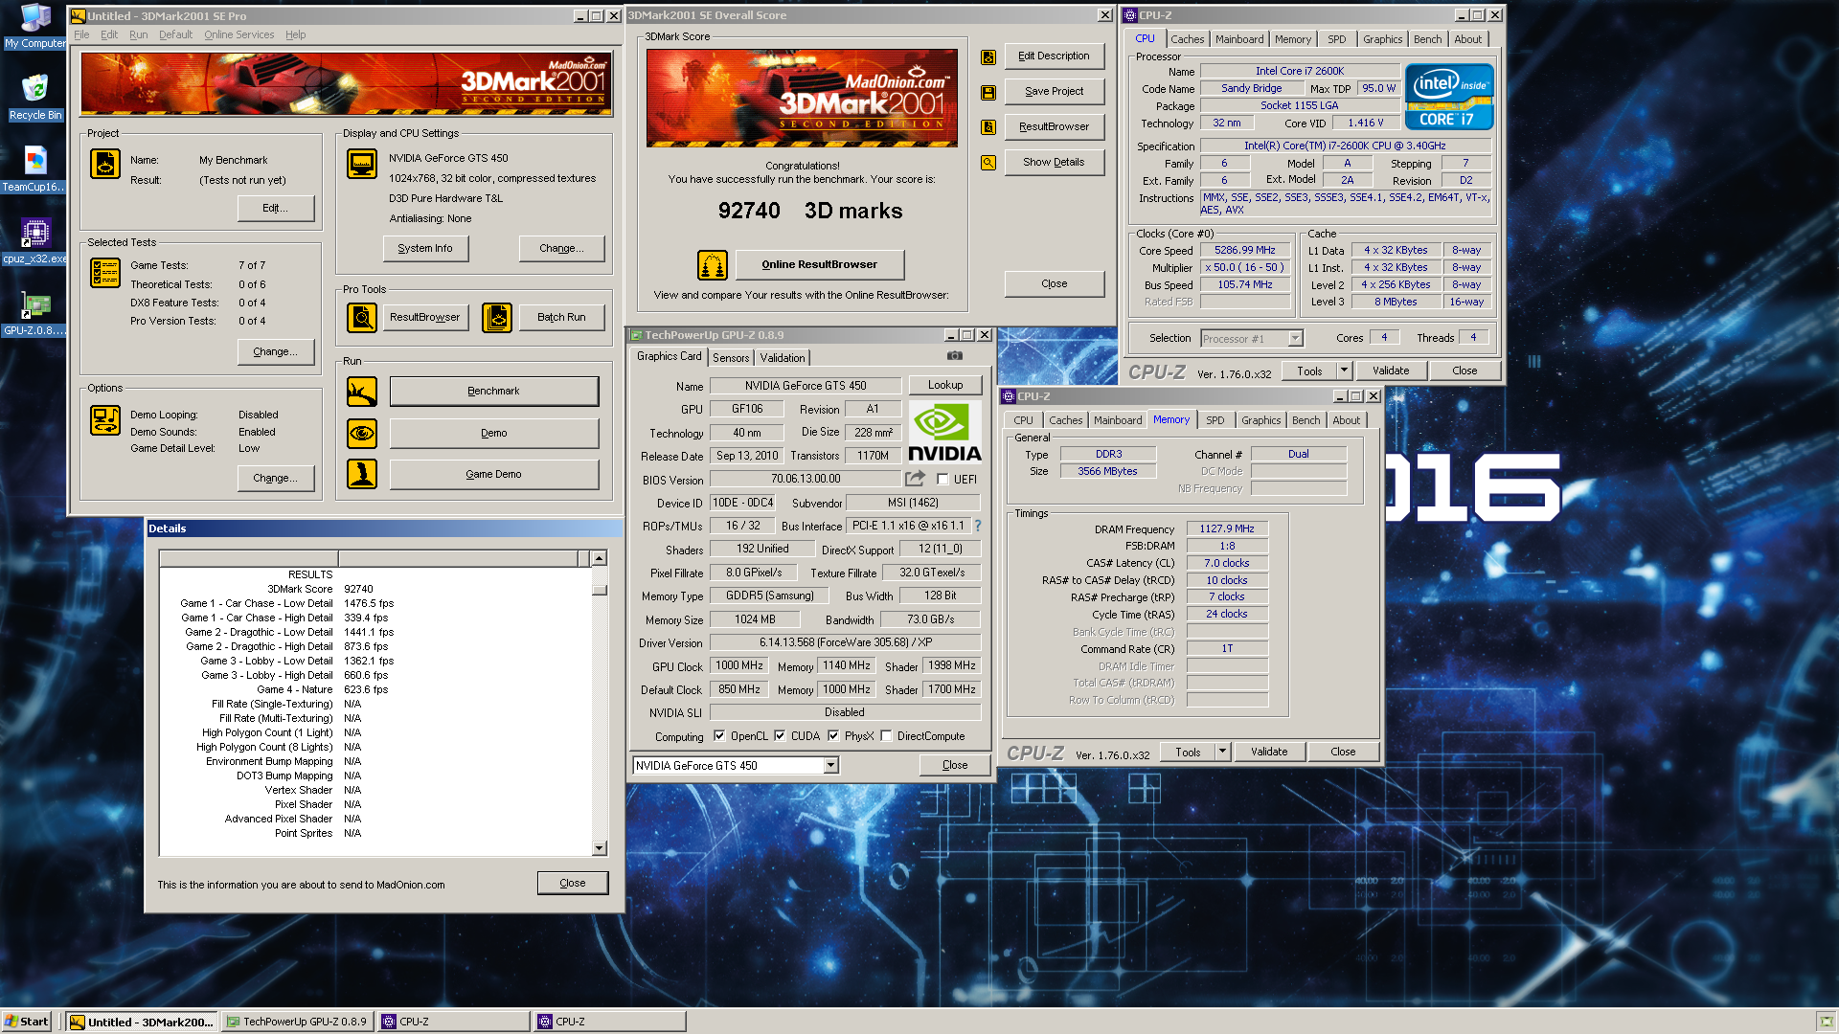Click the floppy icon beside Save Project
This screenshot has height=1034, width=1839.
click(988, 93)
